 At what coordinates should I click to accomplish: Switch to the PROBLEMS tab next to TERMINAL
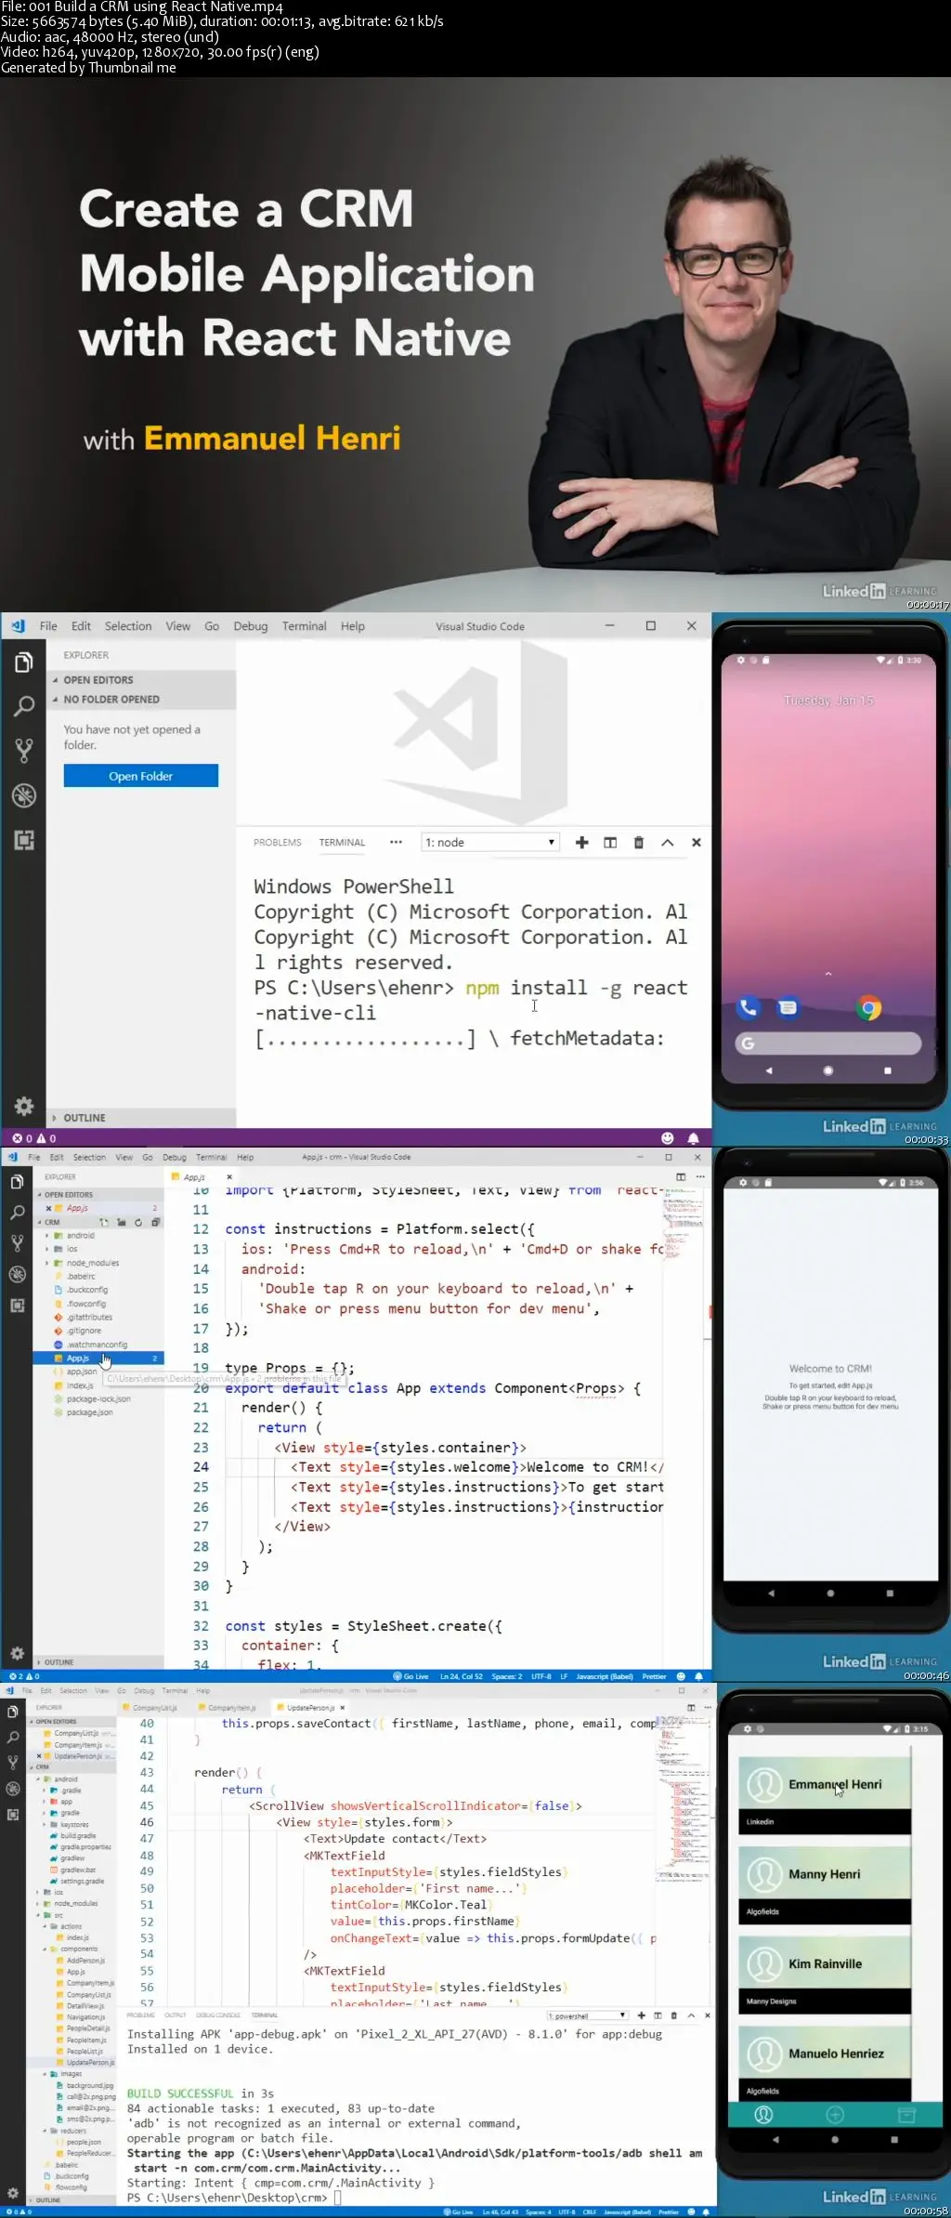pyautogui.click(x=277, y=843)
